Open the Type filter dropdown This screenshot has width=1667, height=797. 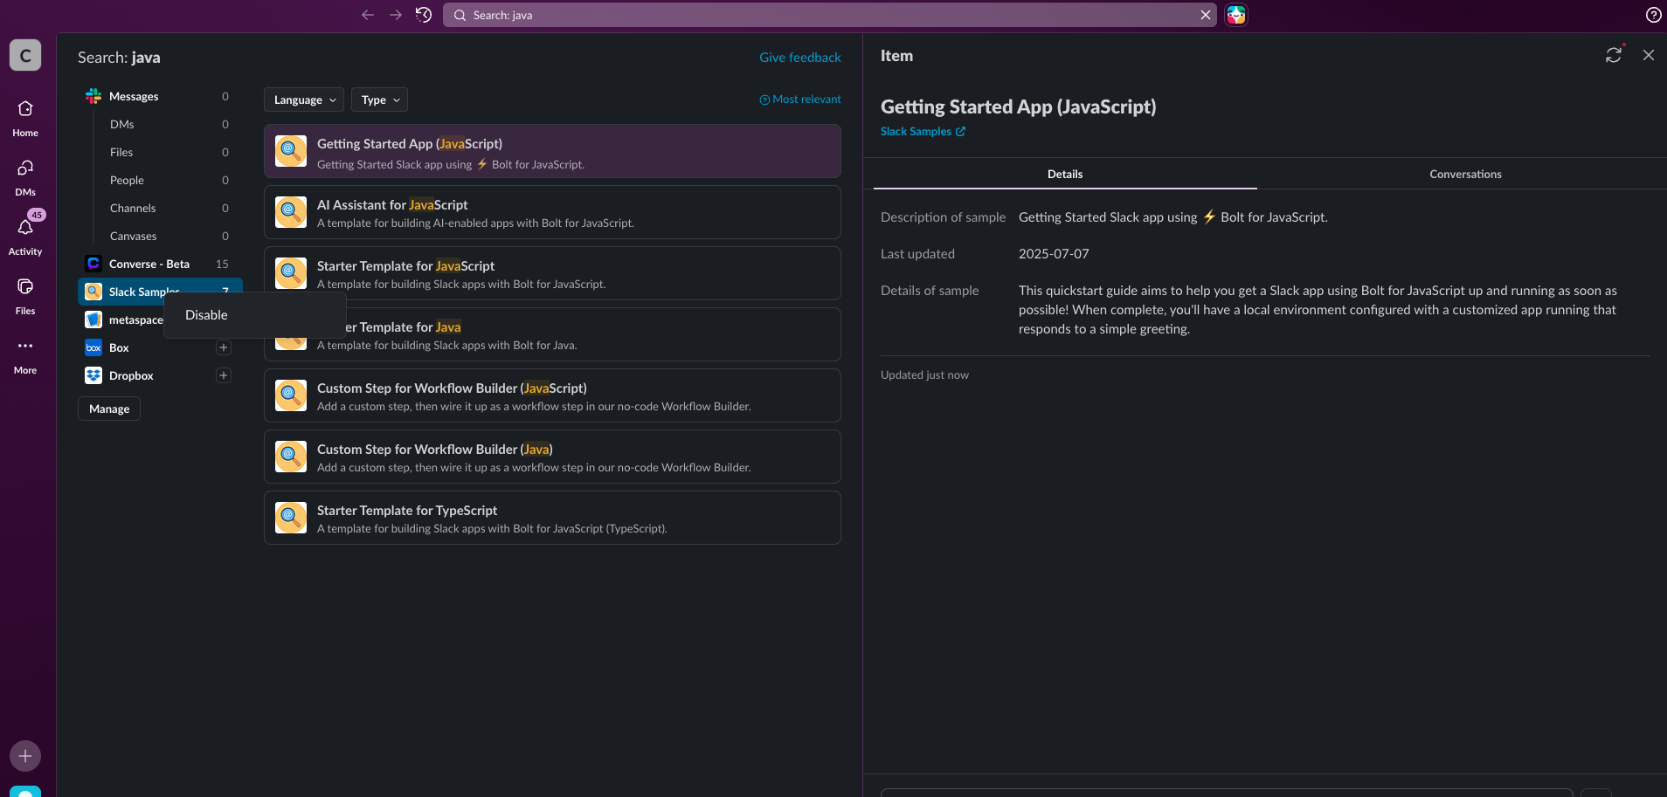pos(379,100)
